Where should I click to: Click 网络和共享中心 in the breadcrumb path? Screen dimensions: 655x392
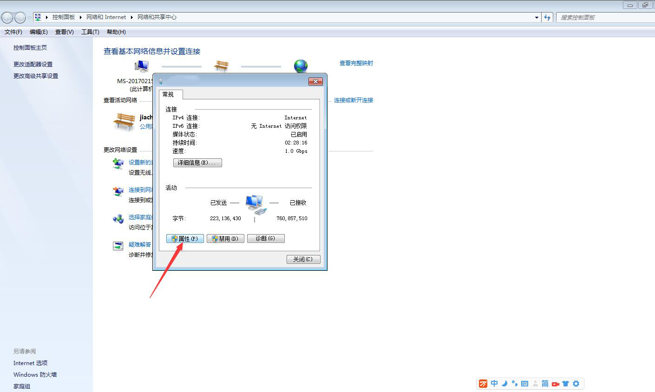[x=157, y=17]
